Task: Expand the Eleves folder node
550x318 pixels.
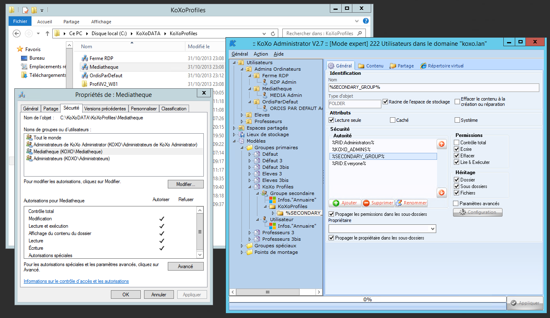Action: click(x=242, y=115)
